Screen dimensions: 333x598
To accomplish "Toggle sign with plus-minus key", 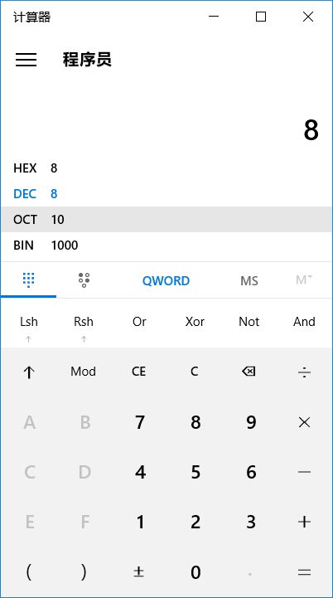I will (139, 572).
